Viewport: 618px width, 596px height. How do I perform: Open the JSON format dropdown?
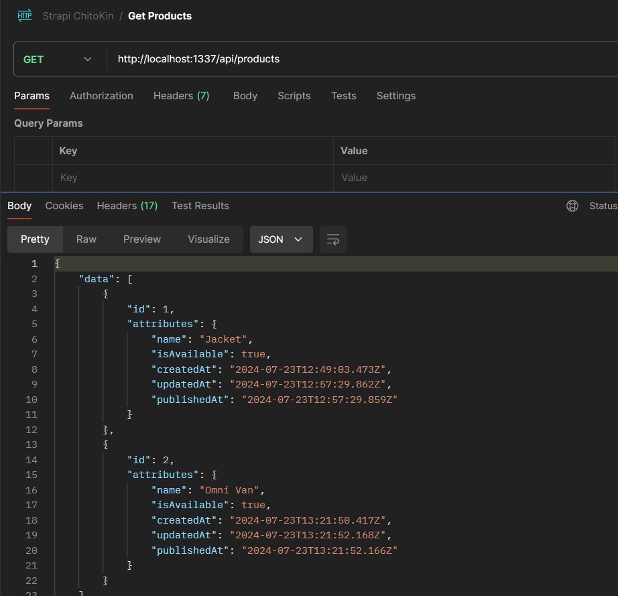pyautogui.click(x=282, y=239)
